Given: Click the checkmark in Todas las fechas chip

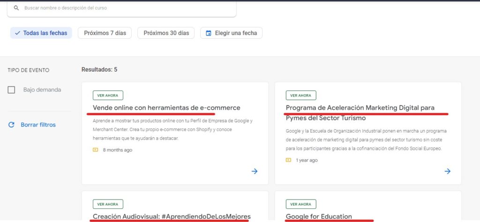Looking at the screenshot, I should [x=17, y=33].
